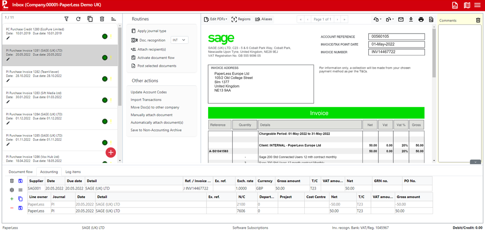Click Move Doc(s) to other company
Image resolution: width=485 pixels, height=230 pixels.
[x=155, y=107]
